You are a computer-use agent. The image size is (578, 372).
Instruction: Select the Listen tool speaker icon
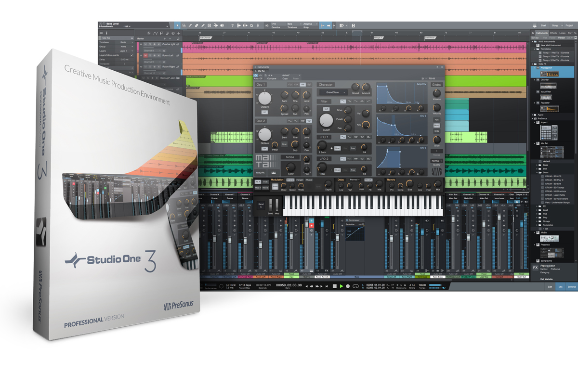222,26
